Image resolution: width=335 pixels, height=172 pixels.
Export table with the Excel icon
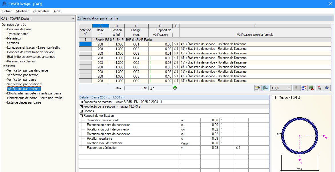coord(311,88)
